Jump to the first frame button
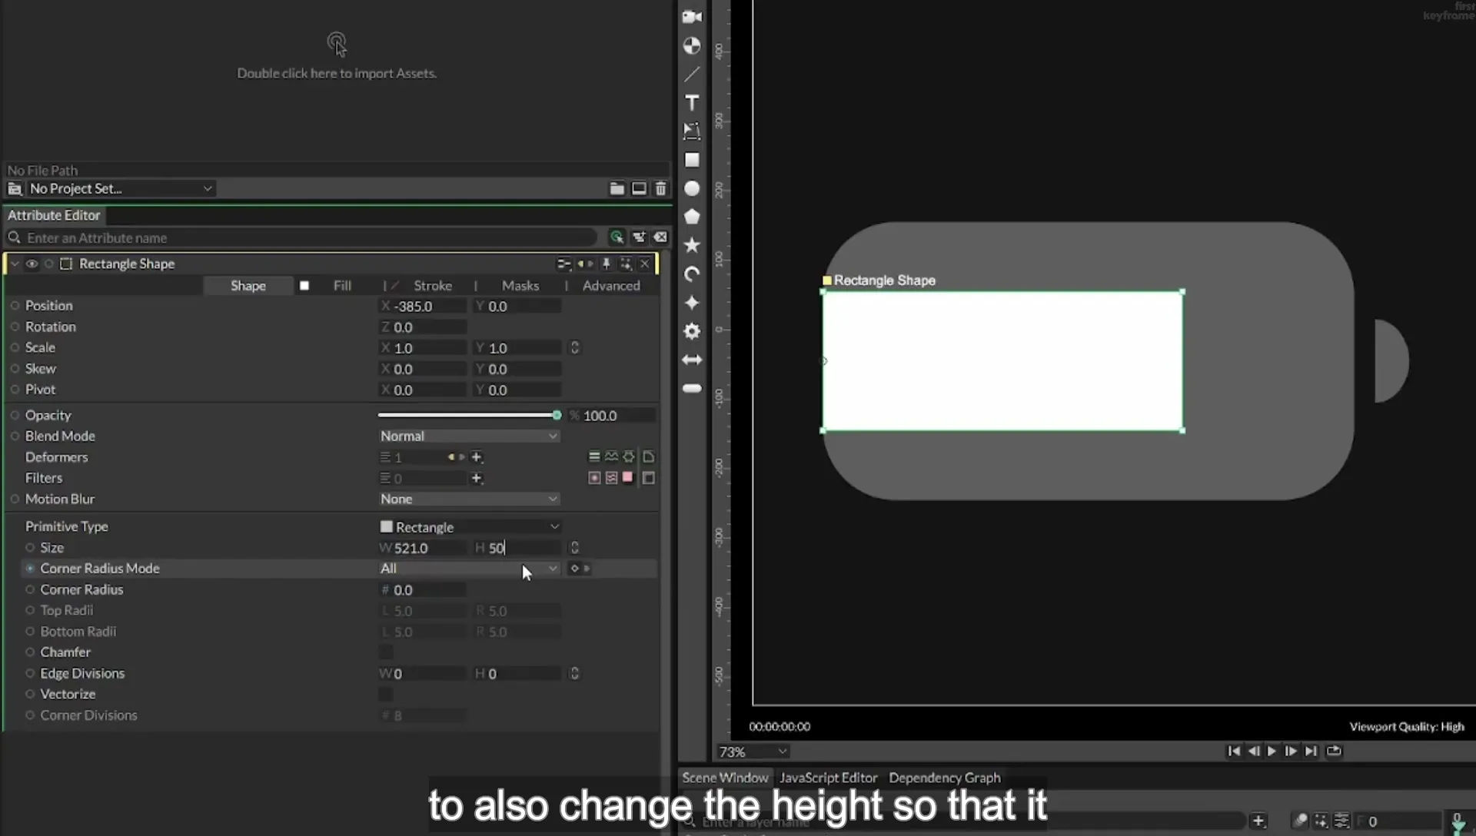Image resolution: width=1476 pixels, height=836 pixels. coord(1234,751)
